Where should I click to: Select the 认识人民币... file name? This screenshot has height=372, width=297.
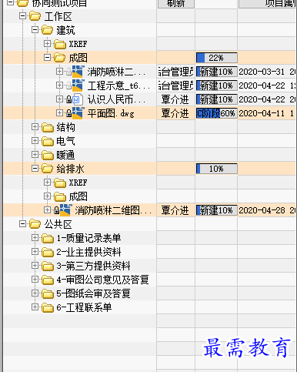pos(116,99)
